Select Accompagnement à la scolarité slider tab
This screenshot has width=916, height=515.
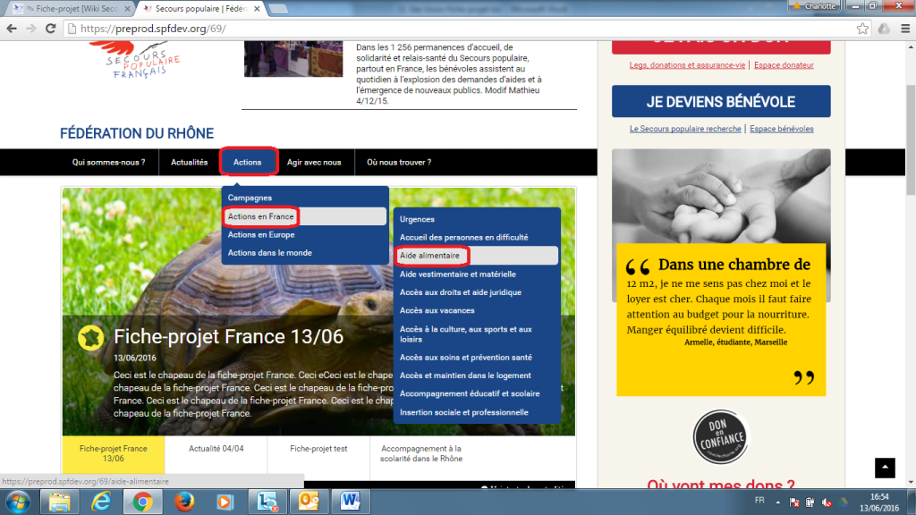(x=421, y=453)
